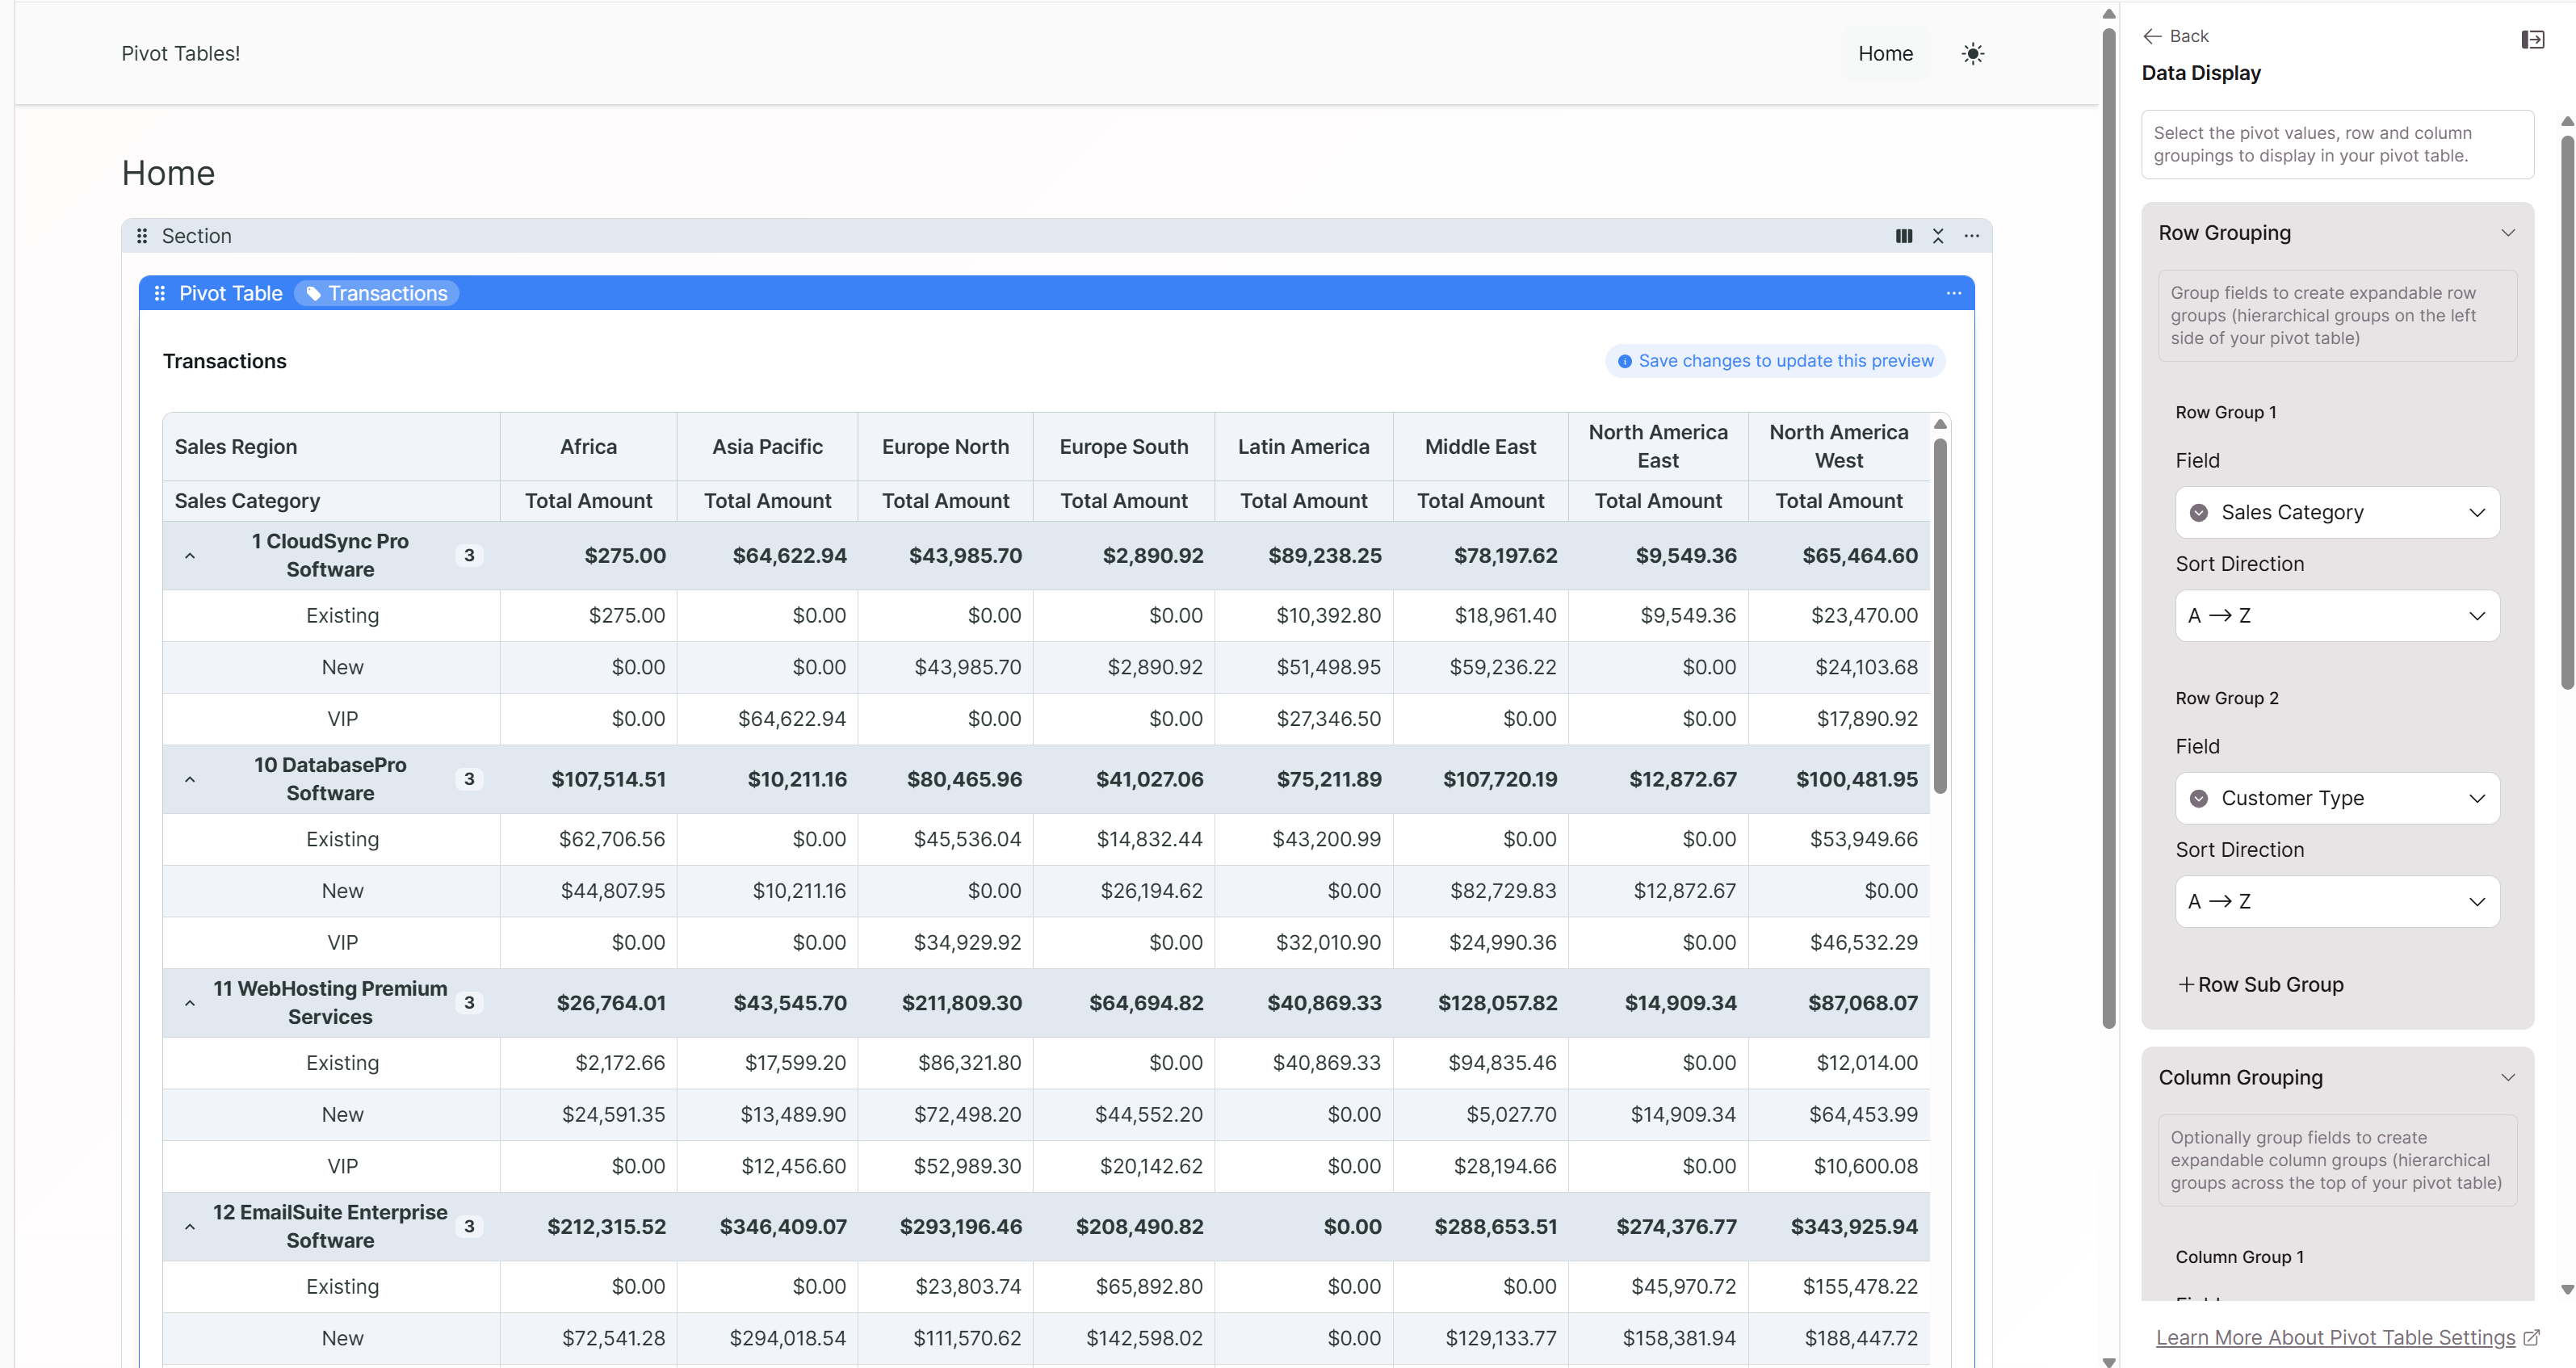The height and width of the screenshot is (1368, 2576).
Task: Click the Latin America column header
Action: pos(1303,447)
